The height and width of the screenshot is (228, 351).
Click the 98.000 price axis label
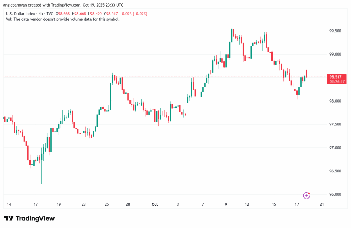click(x=335, y=101)
